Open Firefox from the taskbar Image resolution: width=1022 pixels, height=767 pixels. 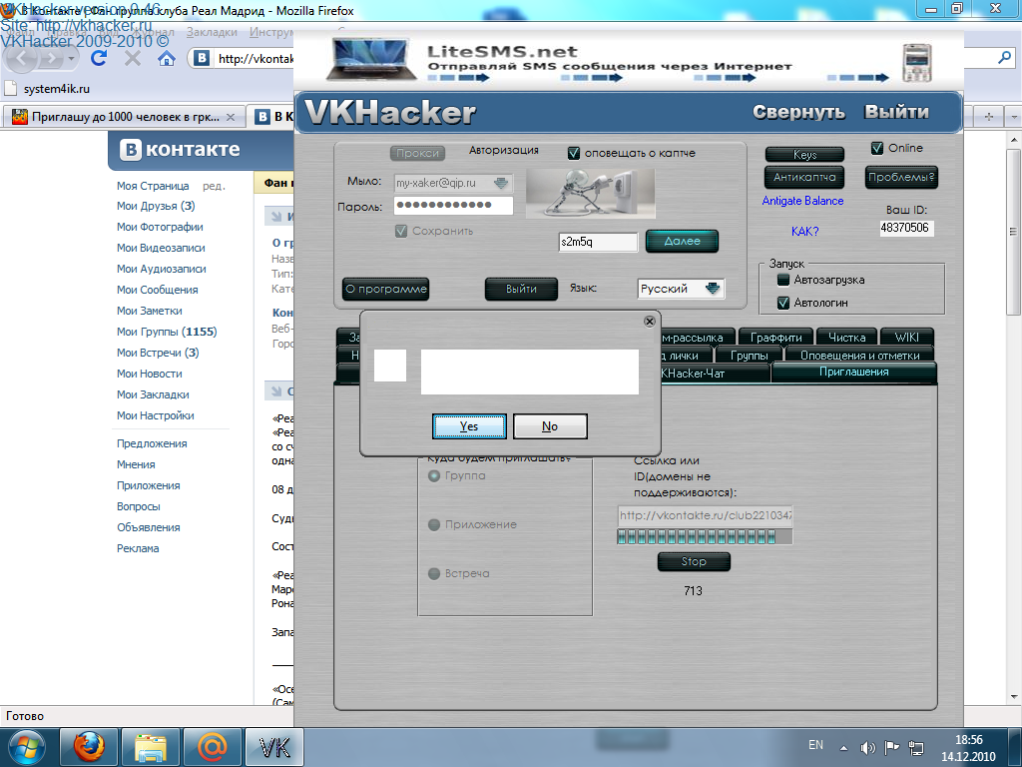coord(89,747)
